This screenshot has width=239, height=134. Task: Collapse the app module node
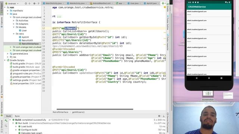point(5,7)
